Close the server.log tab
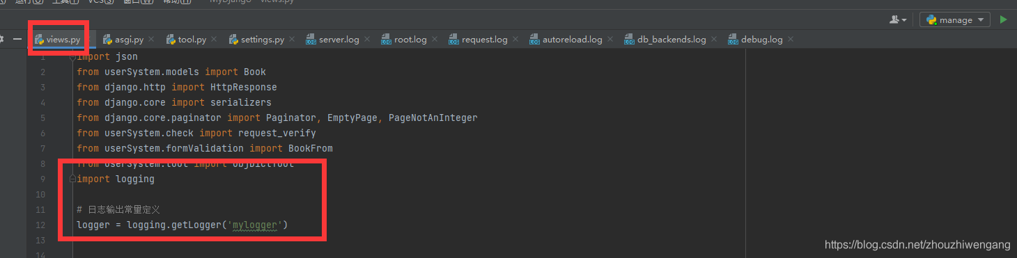 (367, 40)
